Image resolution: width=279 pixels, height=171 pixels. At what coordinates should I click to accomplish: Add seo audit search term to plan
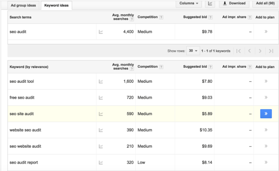coord(266,32)
